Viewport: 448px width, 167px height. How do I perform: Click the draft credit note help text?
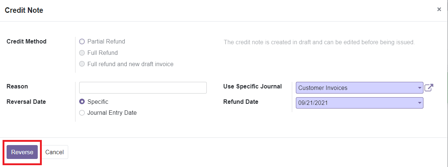pyautogui.click(x=319, y=42)
